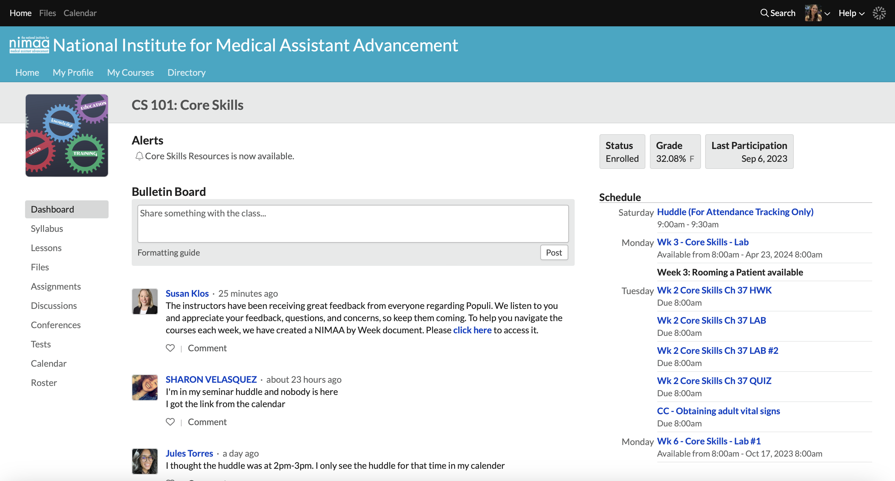Open the 'click here' NIMAA document link
This screenshot has height=481, width=895.
(472, 330)
